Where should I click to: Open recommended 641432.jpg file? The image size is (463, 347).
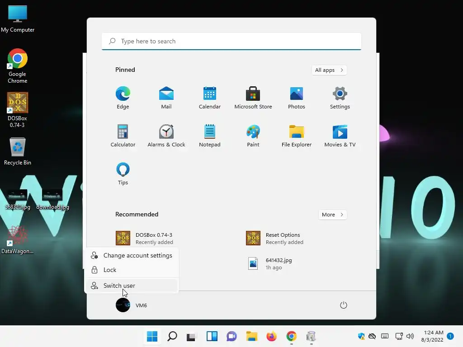click(270, 263)
